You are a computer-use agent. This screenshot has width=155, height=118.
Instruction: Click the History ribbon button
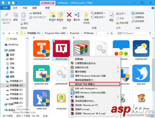[122, 23]
